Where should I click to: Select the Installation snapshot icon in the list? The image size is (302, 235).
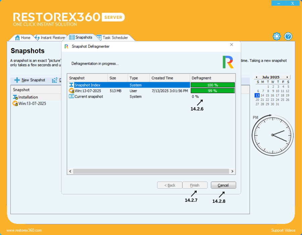(15, 97)
